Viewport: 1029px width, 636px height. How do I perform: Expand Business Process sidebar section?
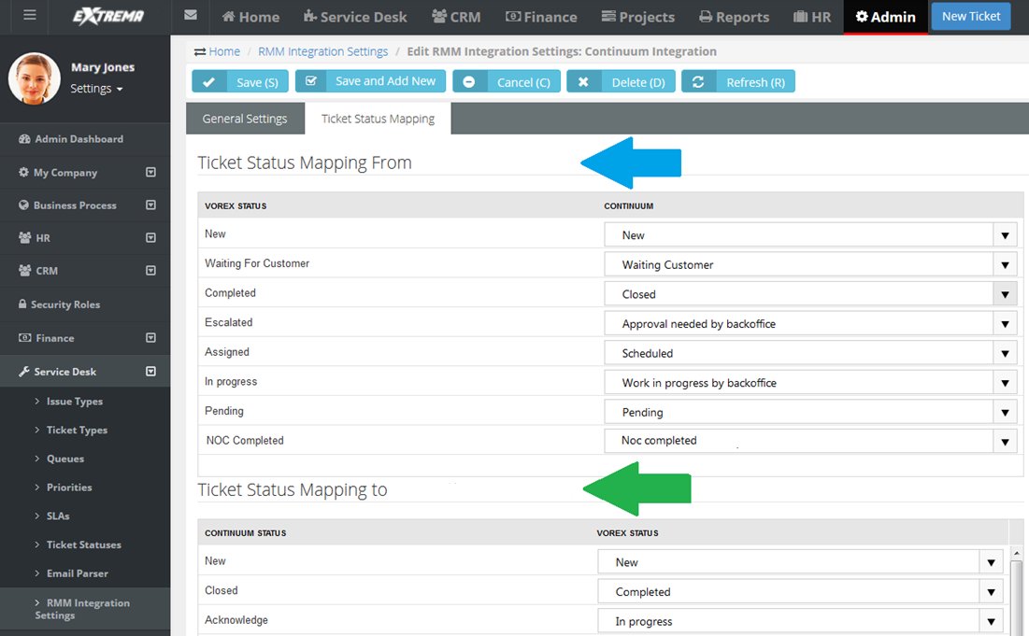click(x=150, y=205)
